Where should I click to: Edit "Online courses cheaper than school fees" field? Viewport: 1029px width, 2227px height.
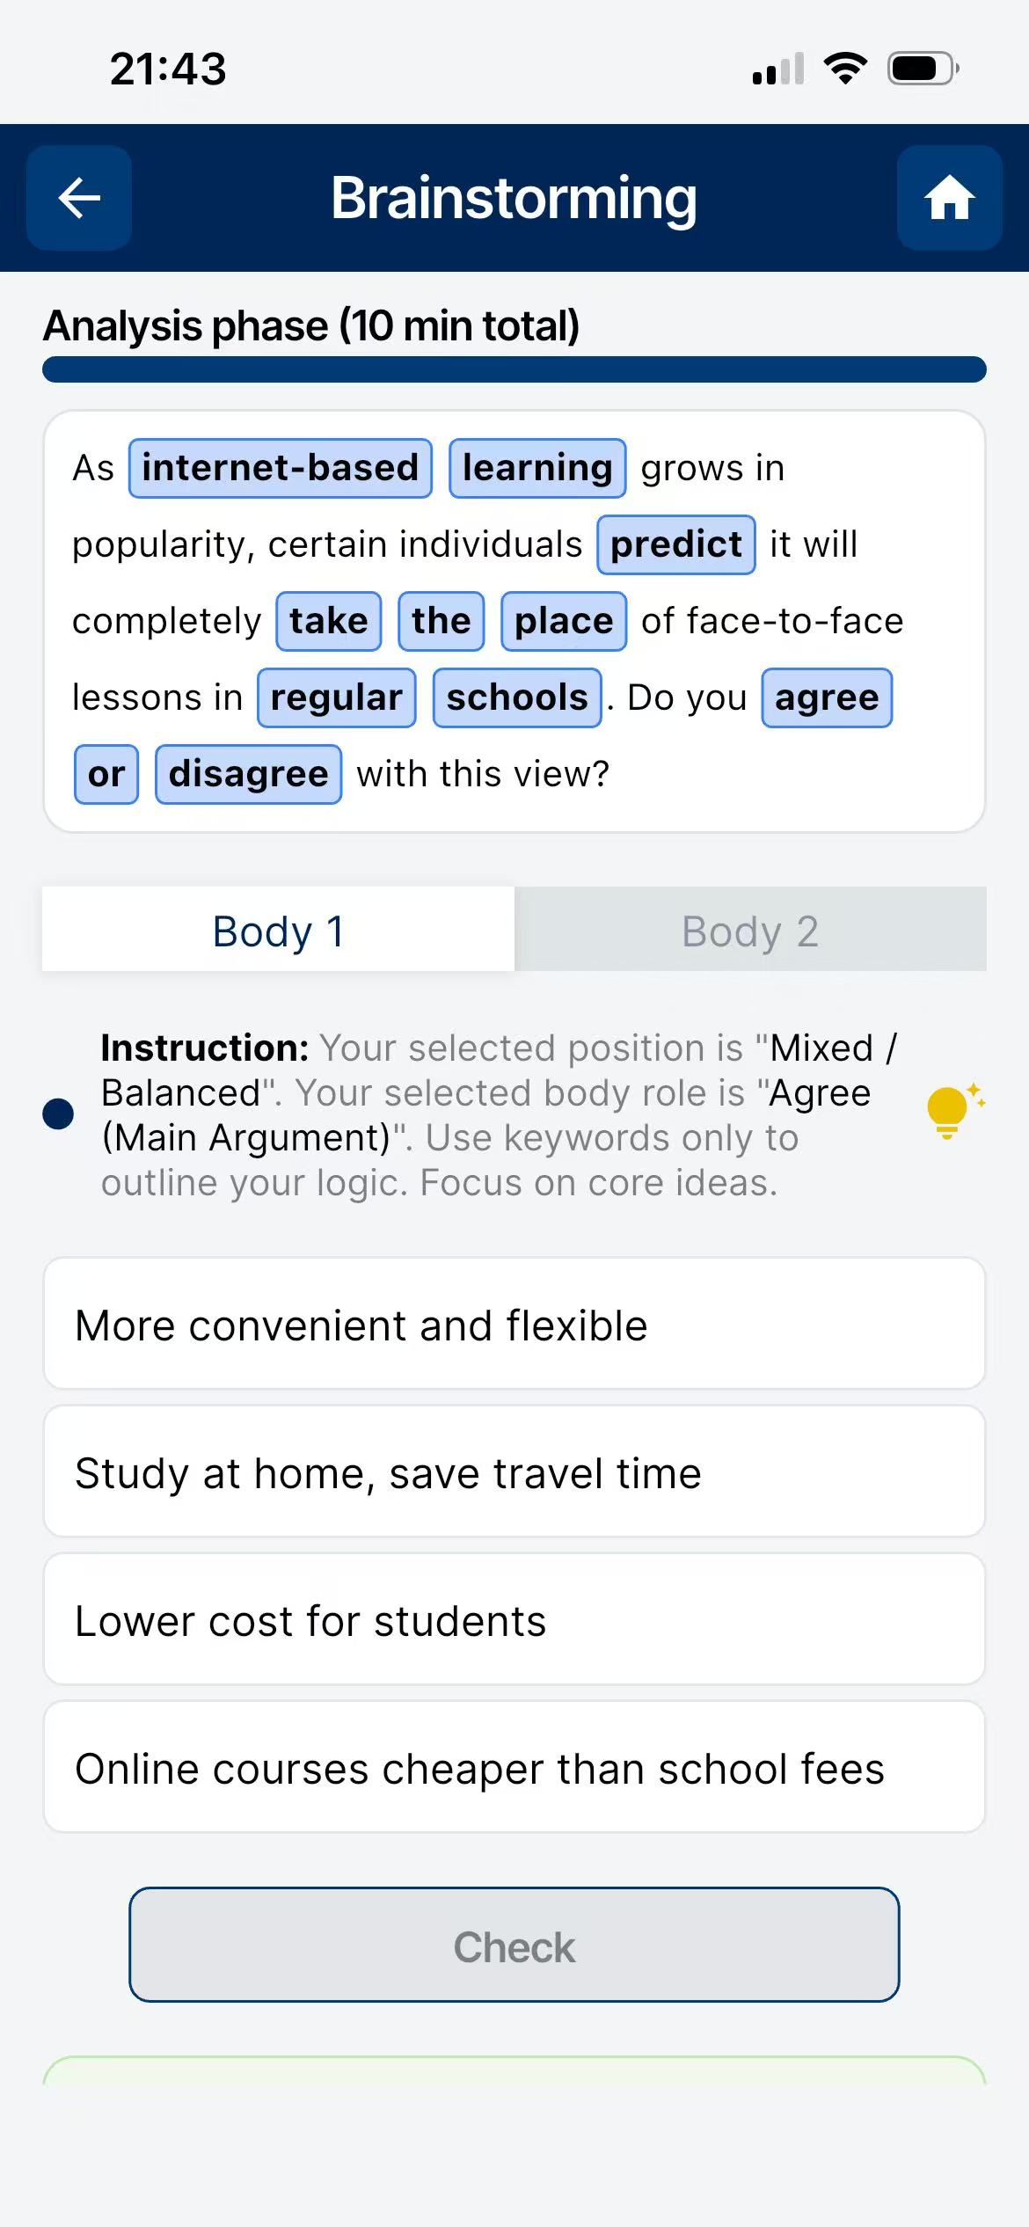[514, 1768]
